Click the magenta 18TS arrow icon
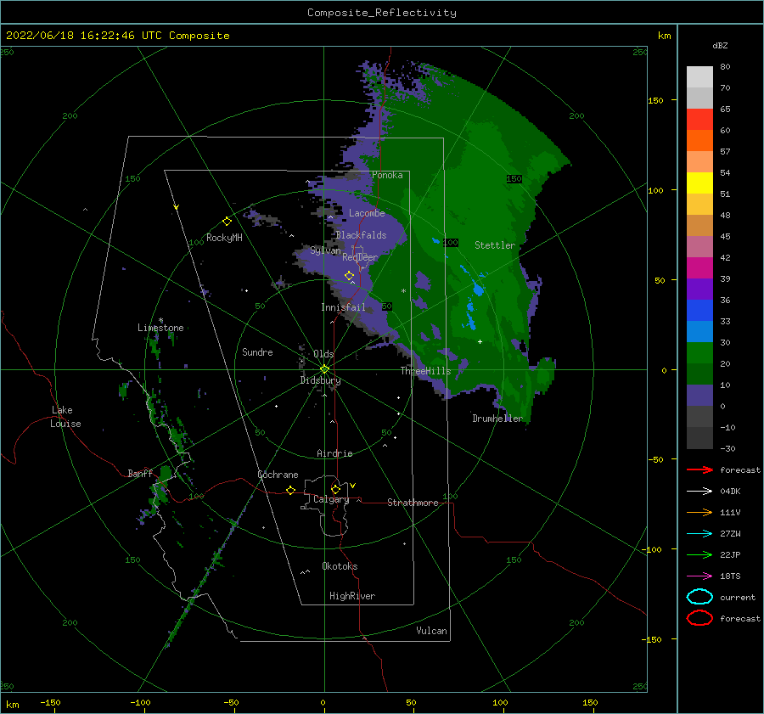 [699, 576]
